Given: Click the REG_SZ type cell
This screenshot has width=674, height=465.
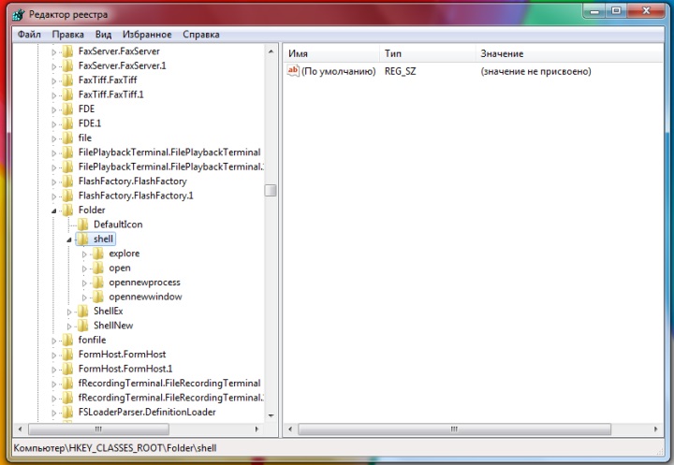Looking at the screenshot, I should pos(401,71).
